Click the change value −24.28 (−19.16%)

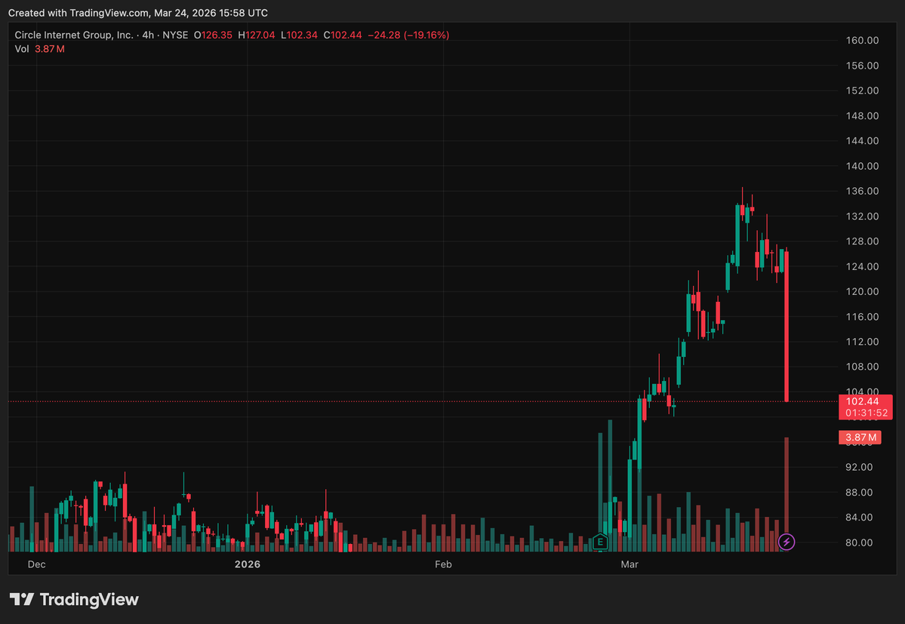(408, 35)
